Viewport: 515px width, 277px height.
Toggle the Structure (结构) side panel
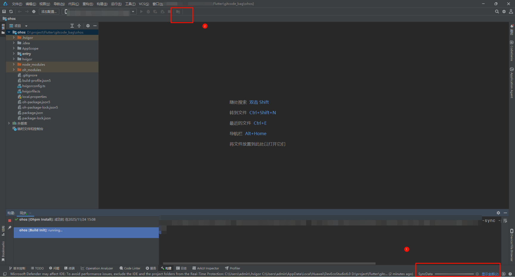pyautogui.click(x=3, y=231)
